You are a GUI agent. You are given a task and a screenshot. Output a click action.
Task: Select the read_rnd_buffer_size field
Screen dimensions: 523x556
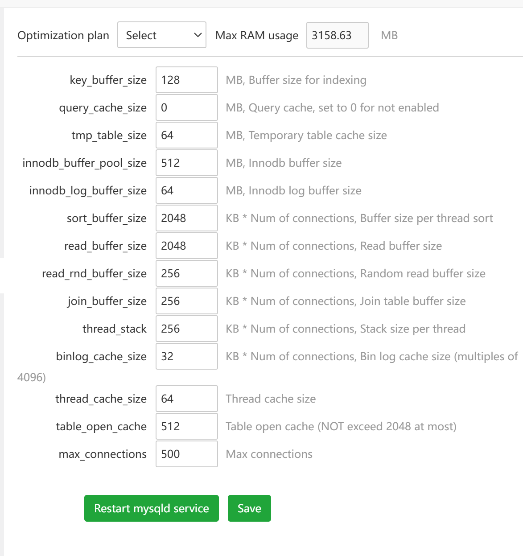[186, 273]
